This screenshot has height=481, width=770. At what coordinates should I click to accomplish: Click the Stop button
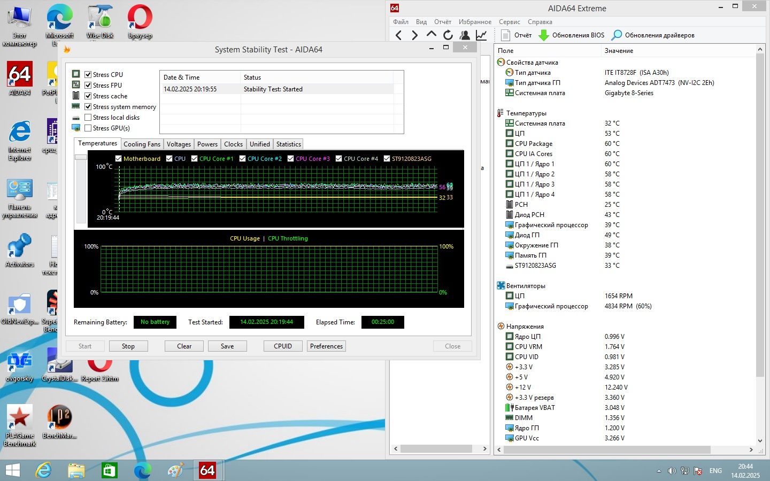128,346
